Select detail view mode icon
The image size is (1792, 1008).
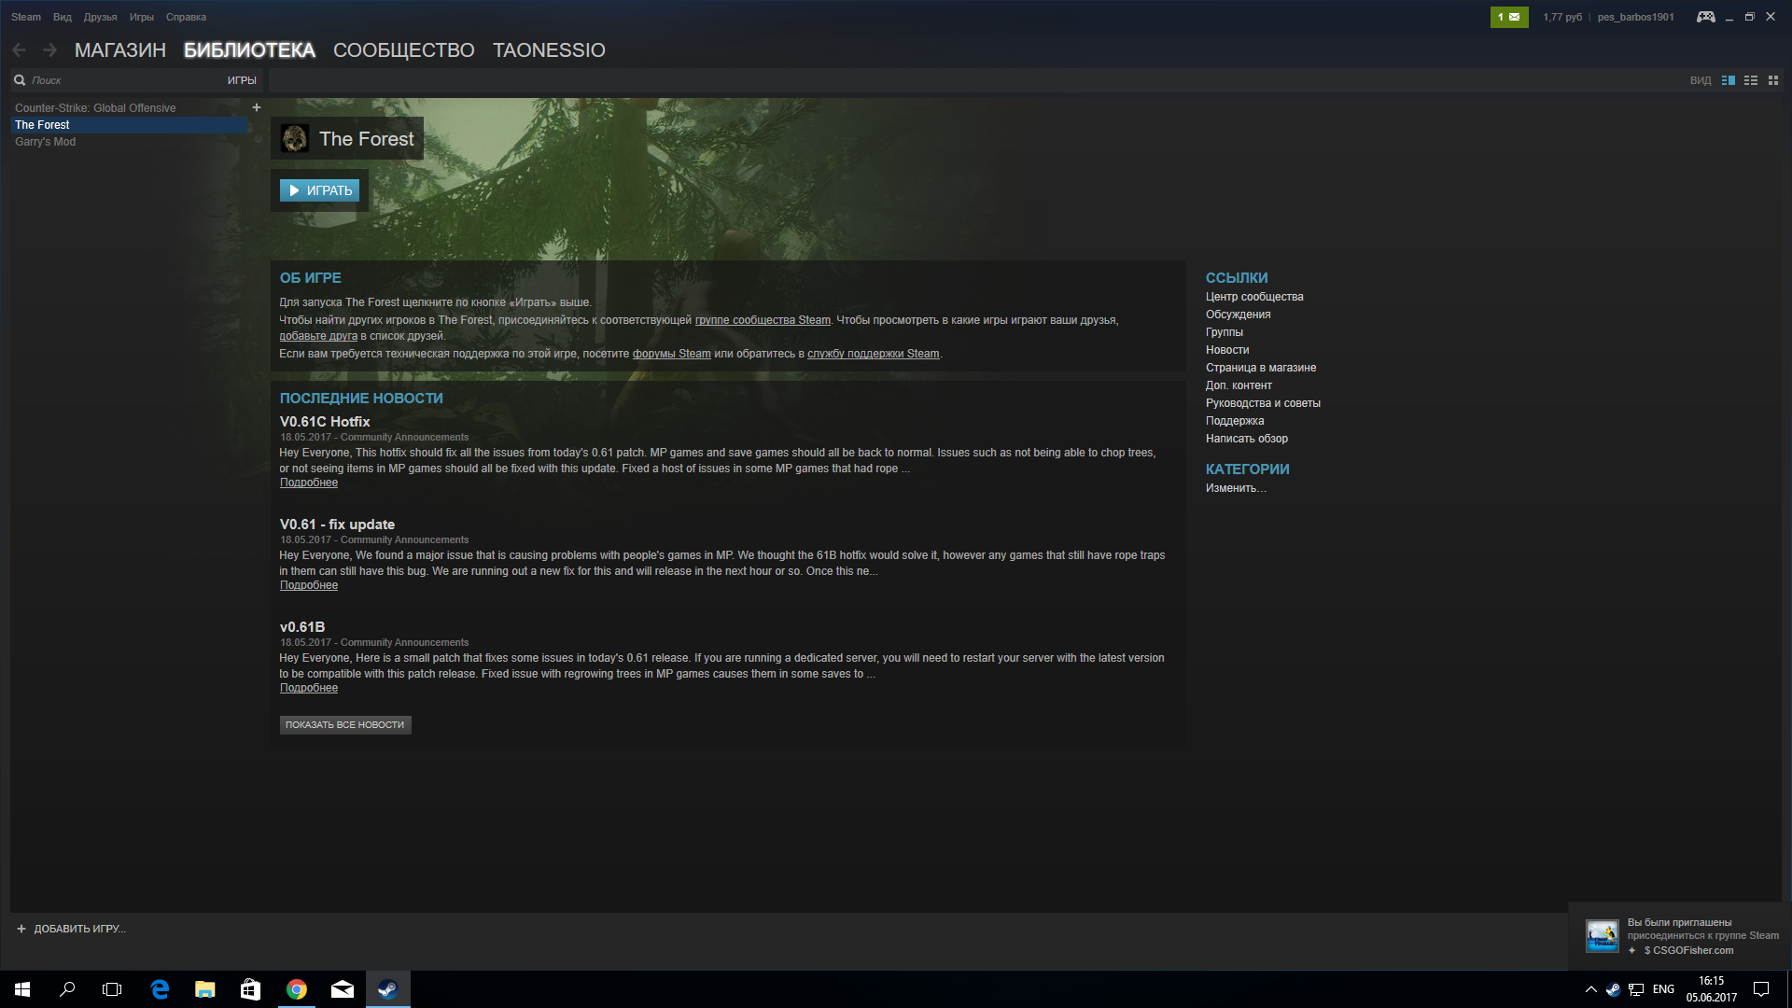click(x=1729, y=80)
